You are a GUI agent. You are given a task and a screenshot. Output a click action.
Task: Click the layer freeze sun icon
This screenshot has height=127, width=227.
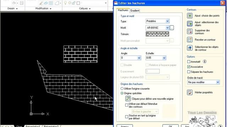(x=70, y=3)
